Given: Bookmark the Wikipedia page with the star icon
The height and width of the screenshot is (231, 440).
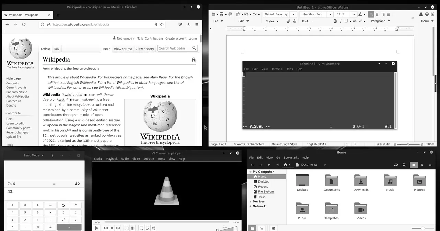Looking at the screenshot, I should [162, 25].
